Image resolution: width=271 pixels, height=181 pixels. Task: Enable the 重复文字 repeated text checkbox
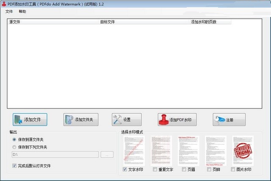[x=155, y=170]
